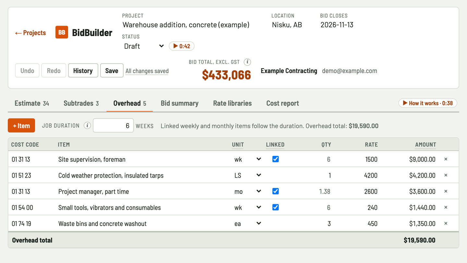Image resolution: width=467 pixels, height=263 pixels.
Task: Edit cost code 01 51 23
Action: coord(32,175)
